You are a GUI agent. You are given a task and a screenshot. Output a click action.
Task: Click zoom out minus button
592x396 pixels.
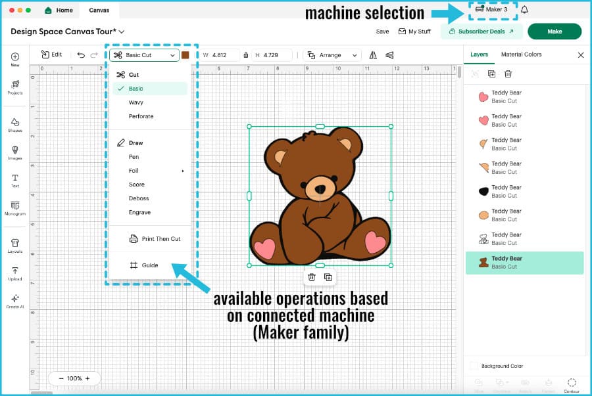click(61, 378)
